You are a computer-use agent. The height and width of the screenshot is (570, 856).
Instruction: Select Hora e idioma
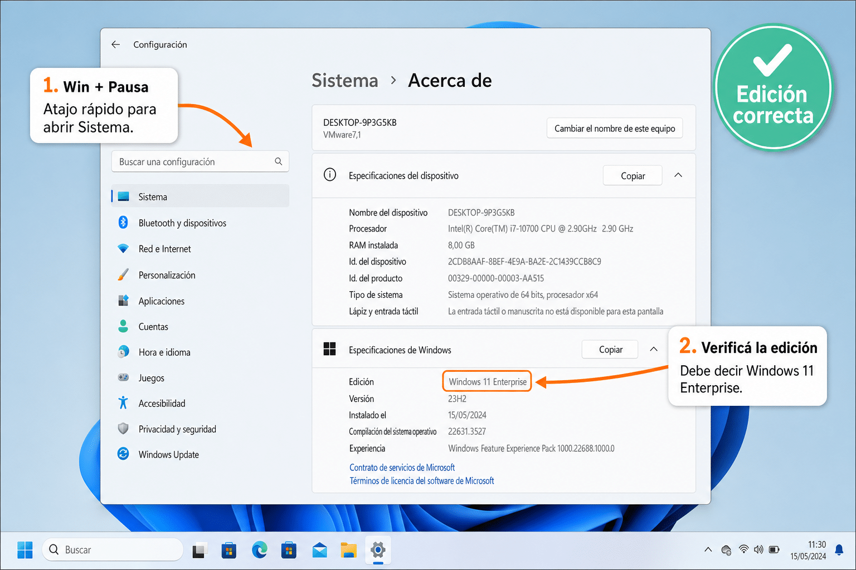(200, 352)
